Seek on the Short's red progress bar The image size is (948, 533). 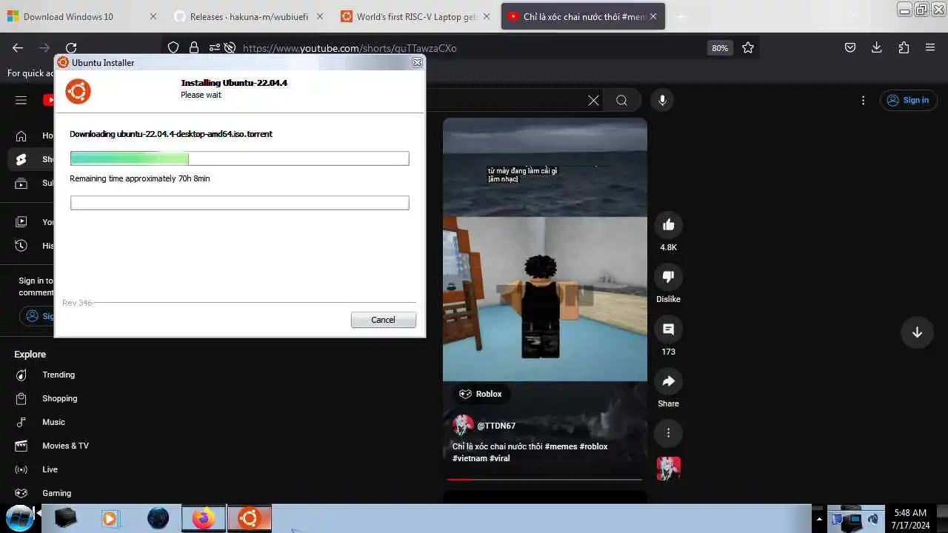pyautogui.click(x=544, y=479)
